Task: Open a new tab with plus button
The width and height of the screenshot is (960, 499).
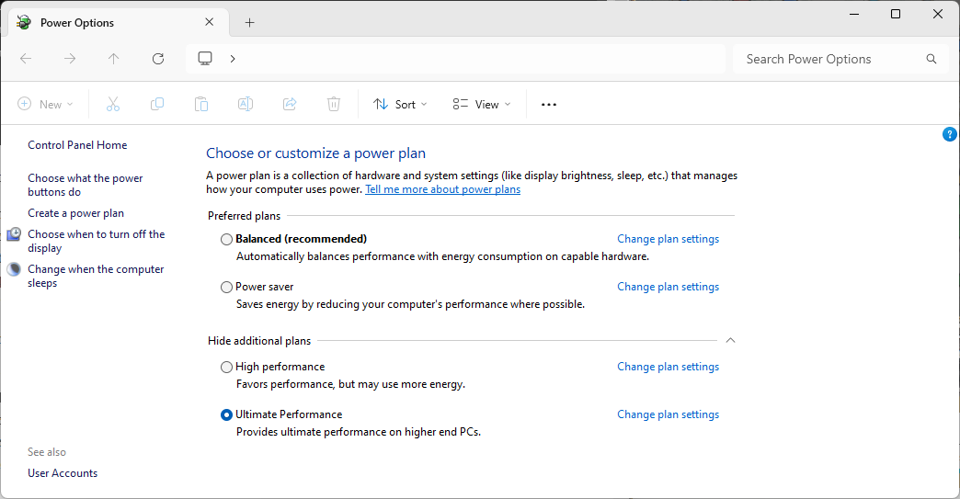Action: pyautogui.click(x=249, y=23)
